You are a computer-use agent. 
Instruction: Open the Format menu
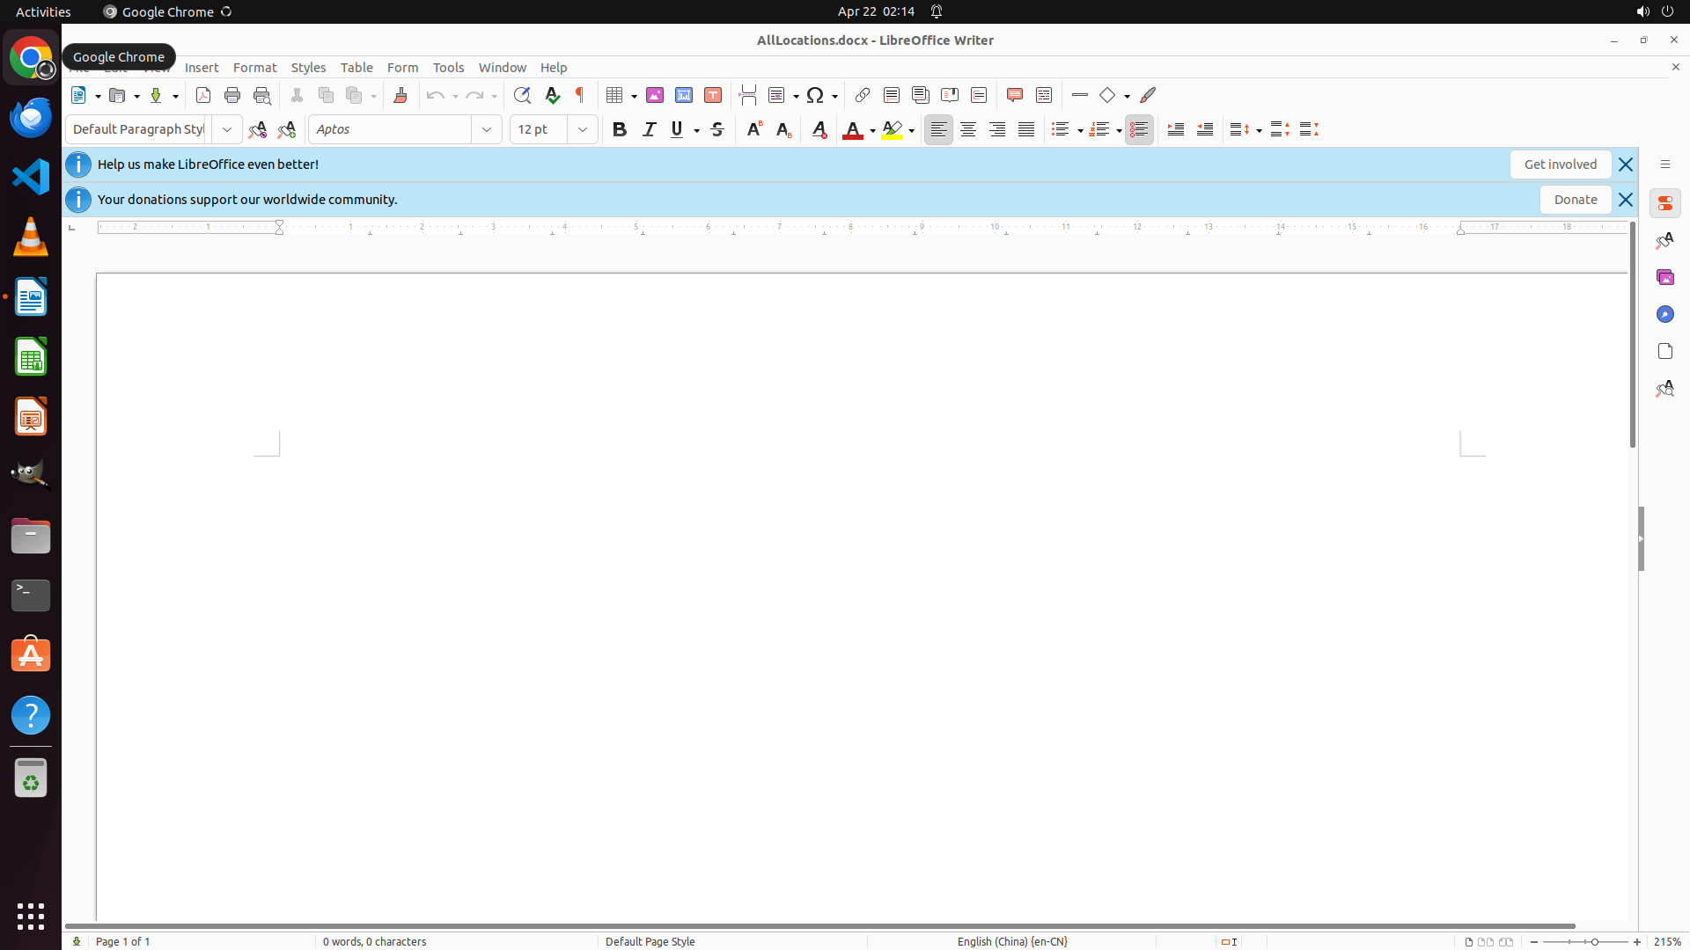254,68
